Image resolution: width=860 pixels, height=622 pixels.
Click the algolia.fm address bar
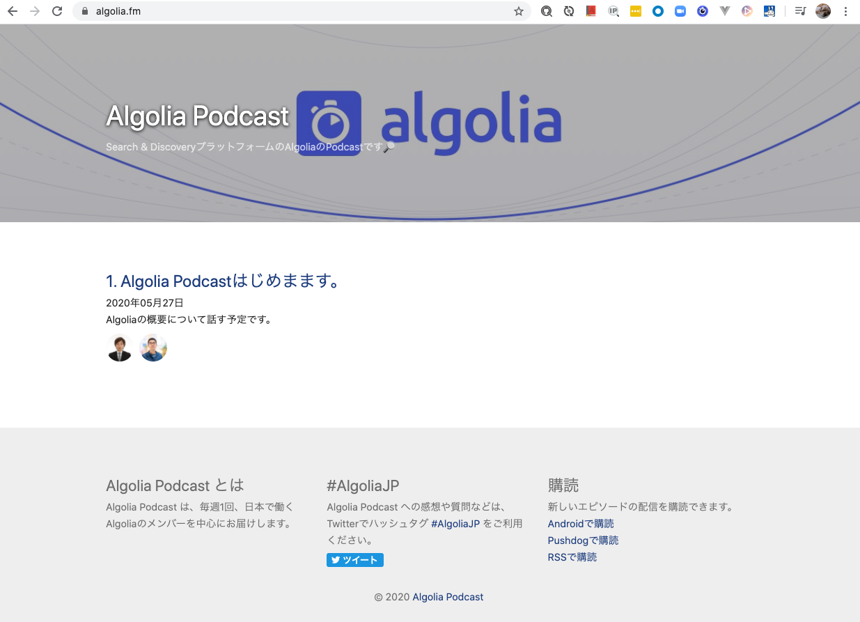tap(302, 11)
